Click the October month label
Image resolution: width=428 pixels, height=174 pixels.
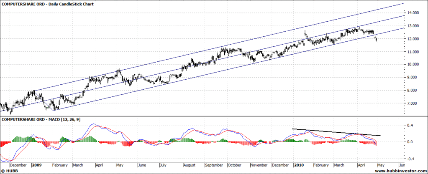(235, 165)
